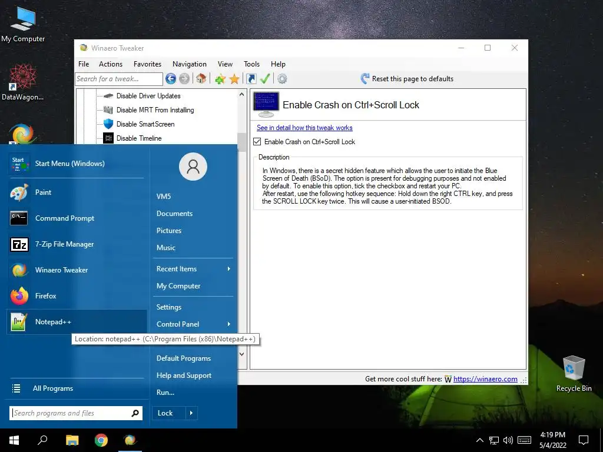Screen dimensions: 603x452
Task: Expand the Lock options arrow
Action: [x=191, y=413]
